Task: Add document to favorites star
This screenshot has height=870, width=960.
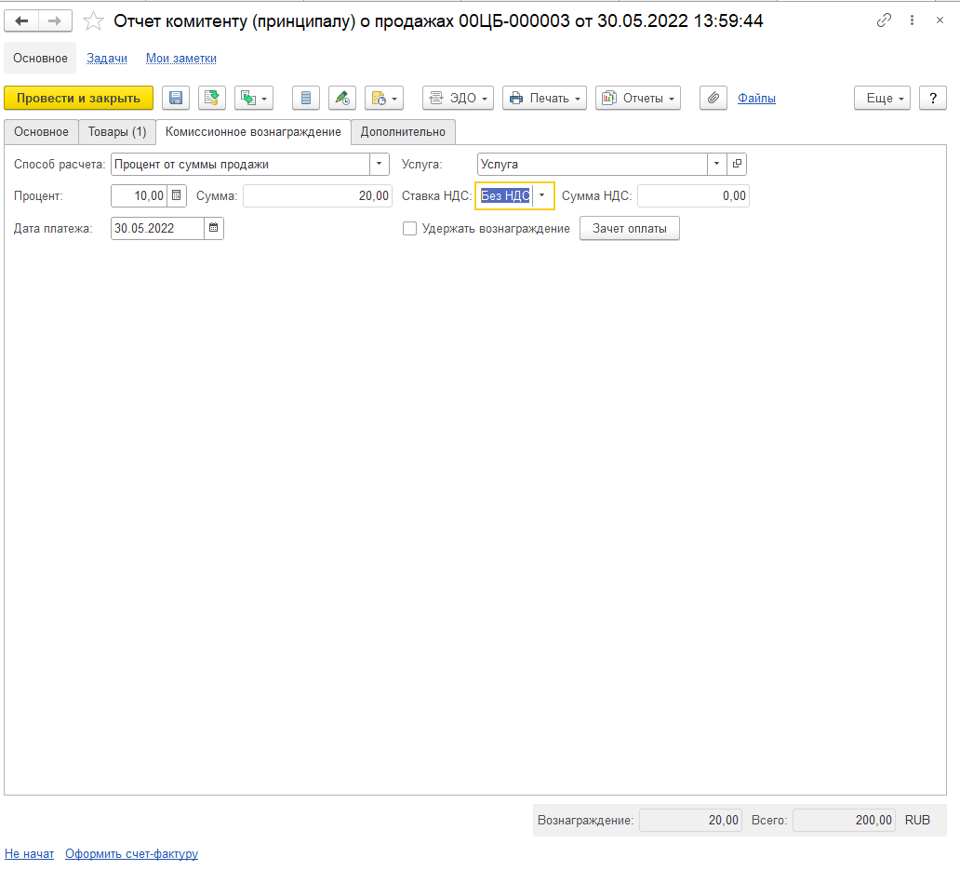Action: (93, 20)
